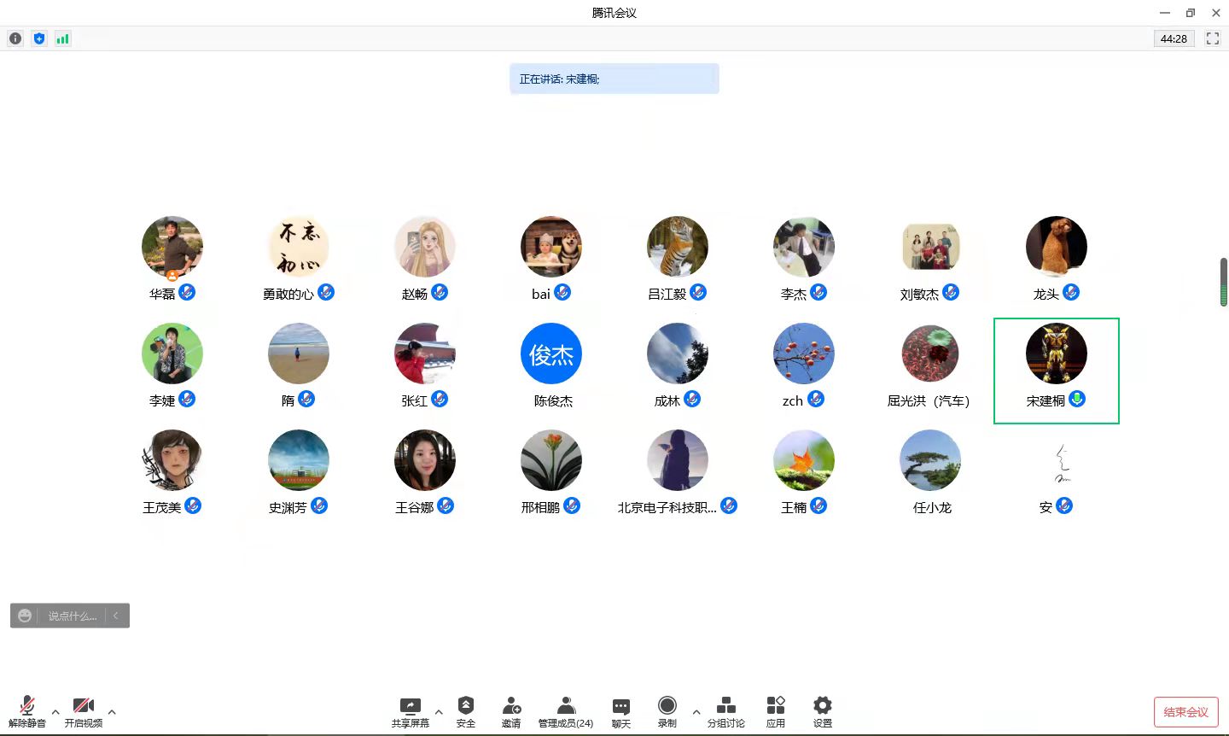
Task: Toggle full screen mode icon
Action: click(x=1212, y=38)
